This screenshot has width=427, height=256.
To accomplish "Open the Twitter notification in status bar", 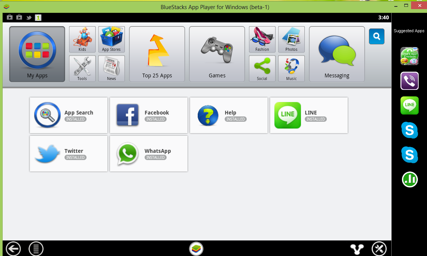I will point(28,18).
